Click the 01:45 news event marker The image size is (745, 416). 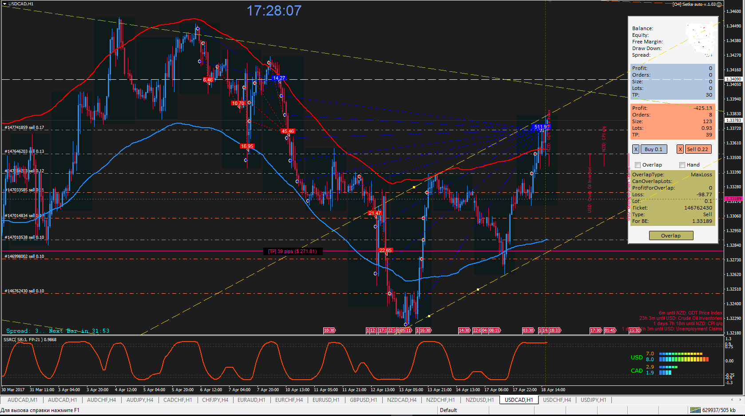pos(610,330)
